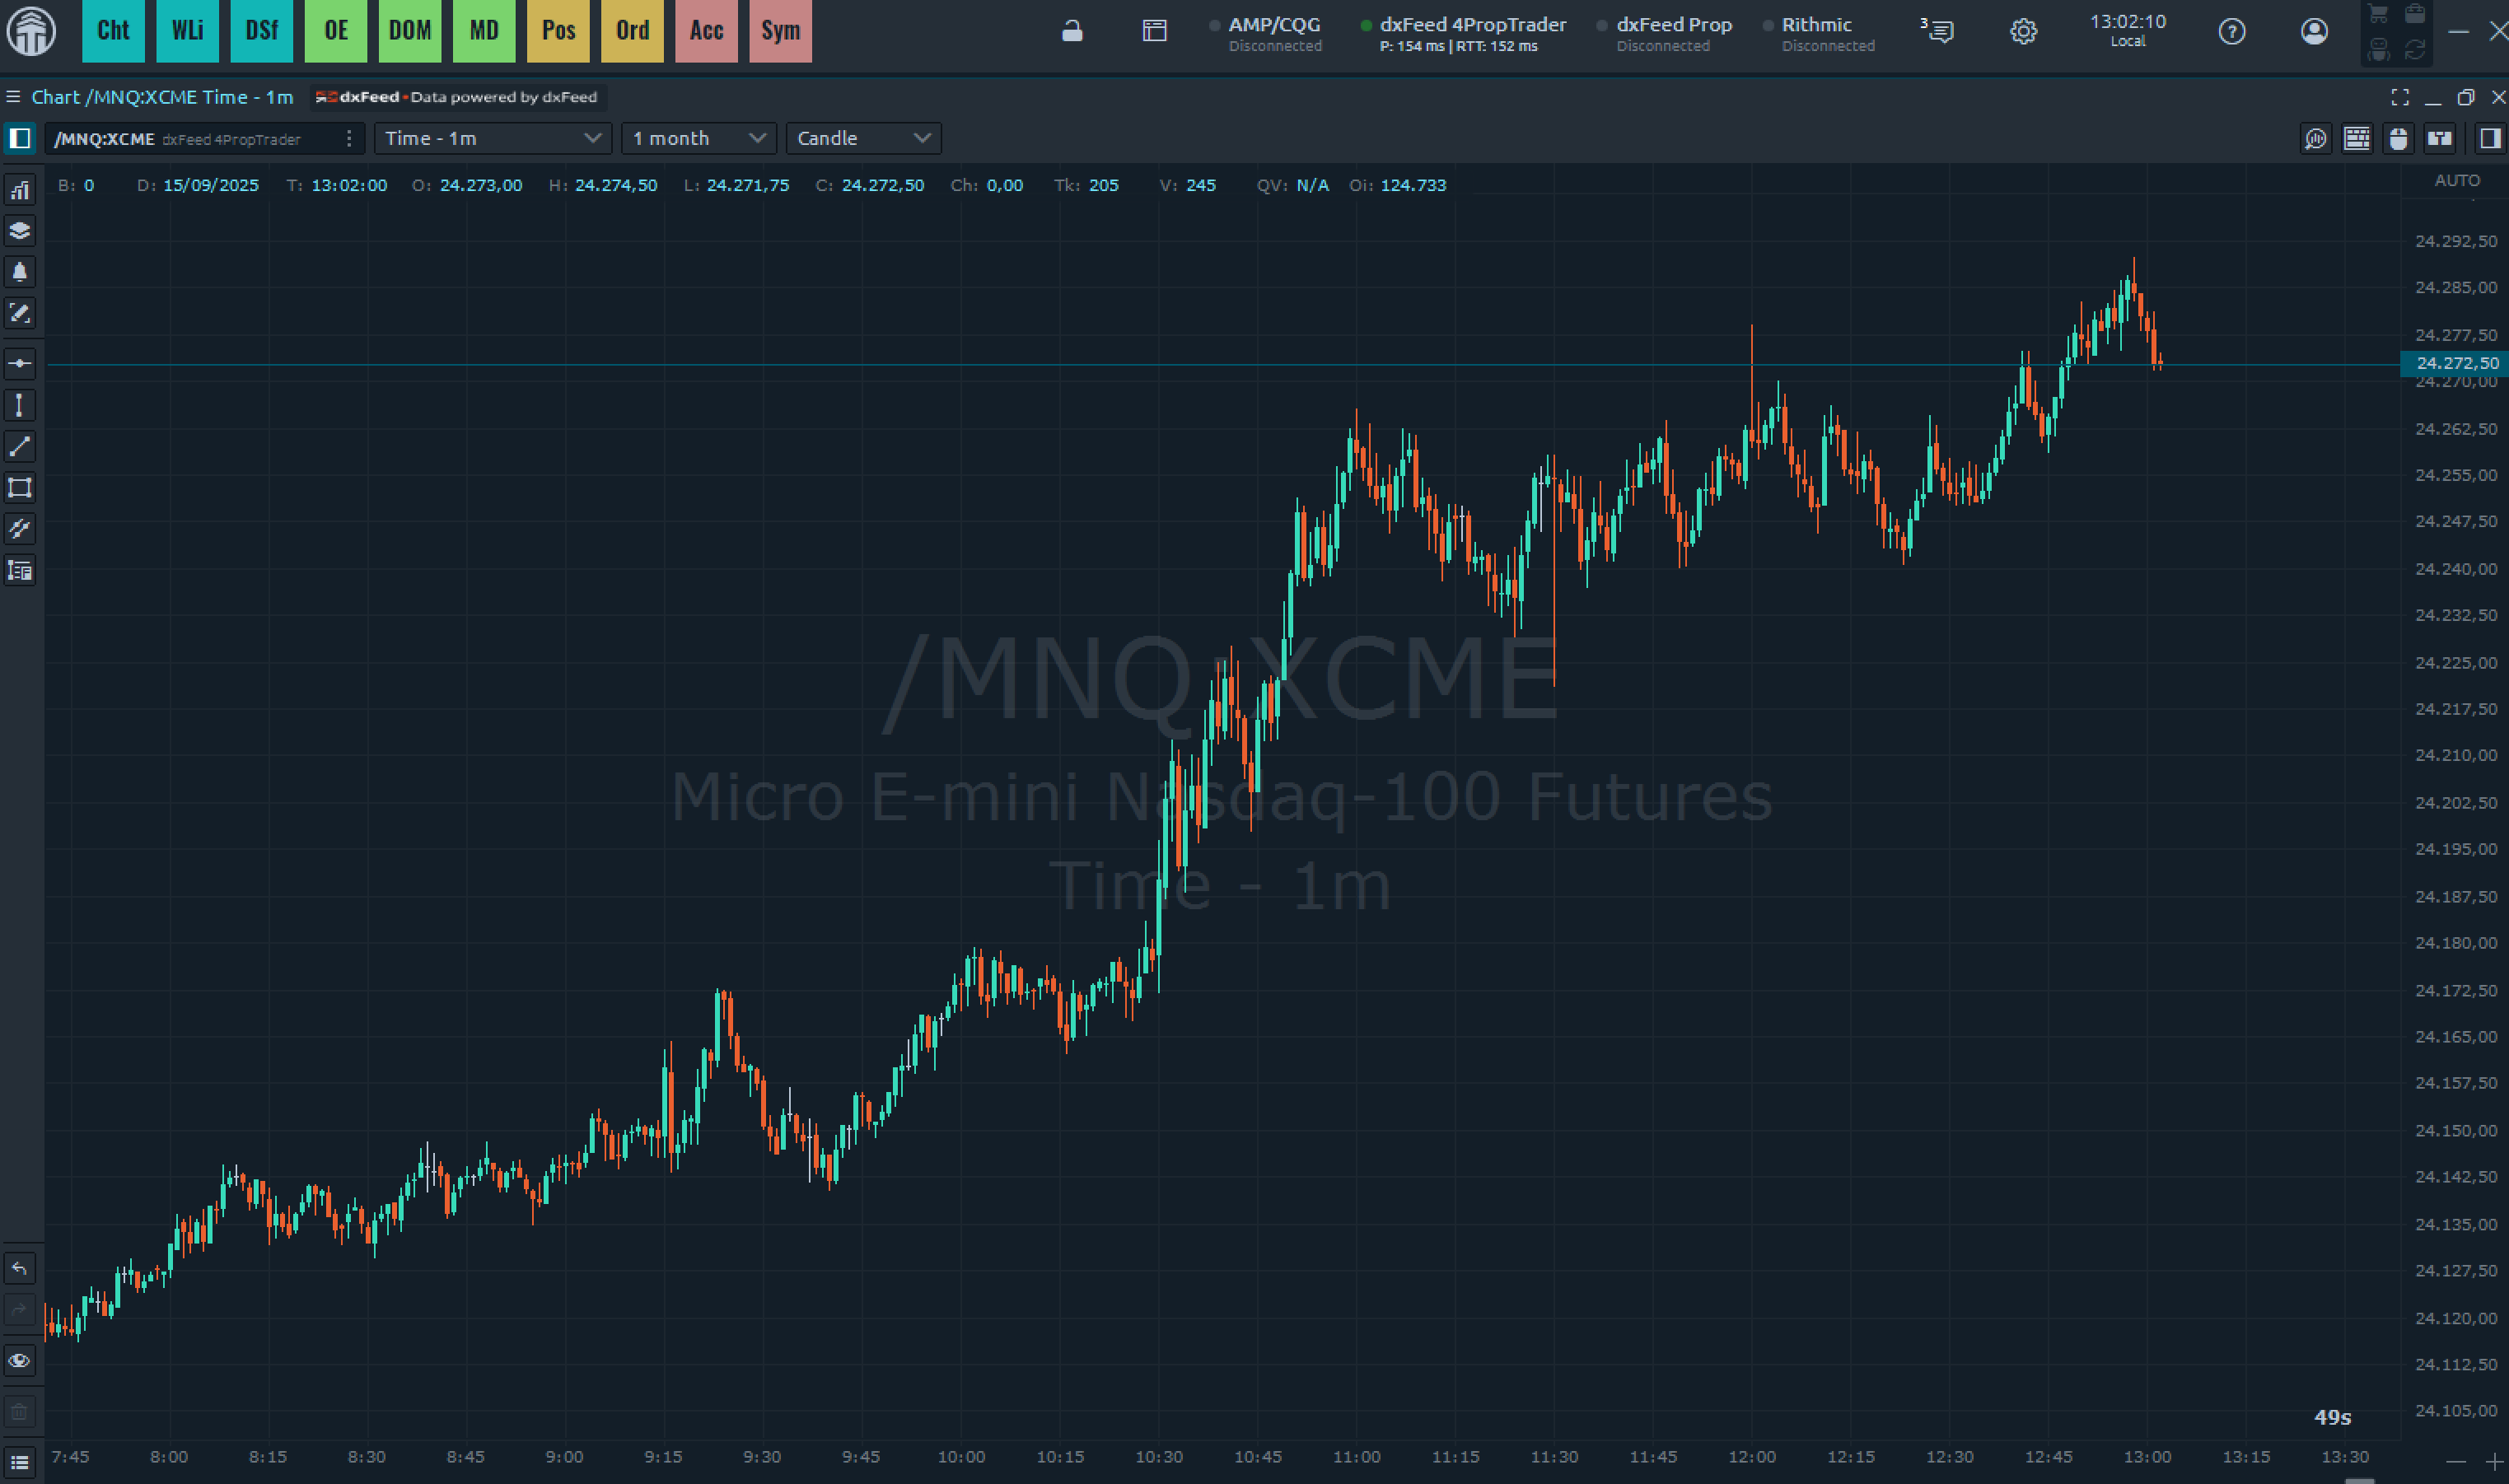Toggle drawings visibility eye icon
Image resolution: width=2509 pixels, height=1484 pixels.
click(x=20, y=1361)
